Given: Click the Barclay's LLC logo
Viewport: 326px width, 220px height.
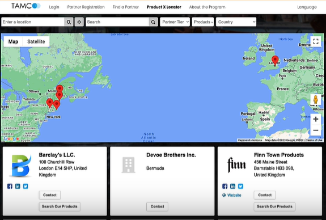Looking at the screenshot, I should tap(21, 166).
